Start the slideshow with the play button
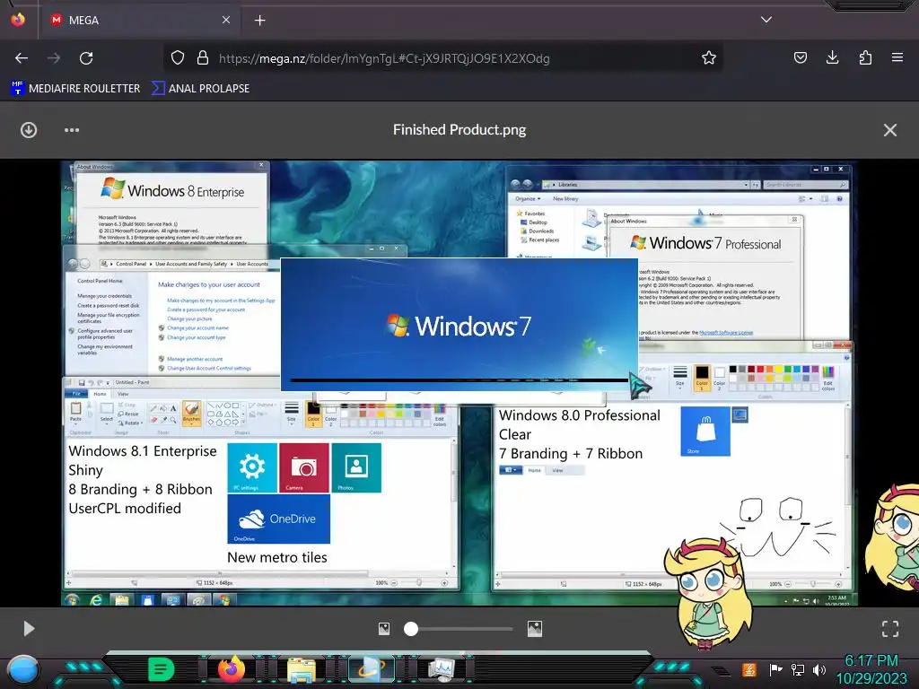 (29, 629)
